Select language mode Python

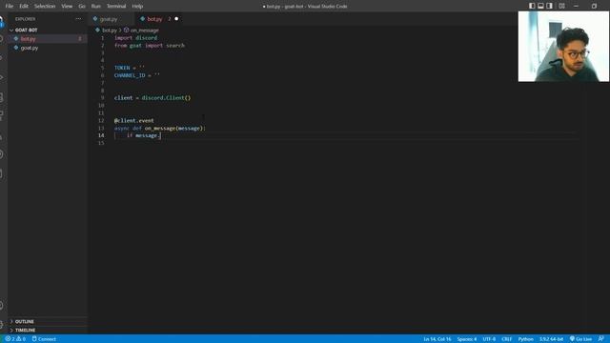525,339
